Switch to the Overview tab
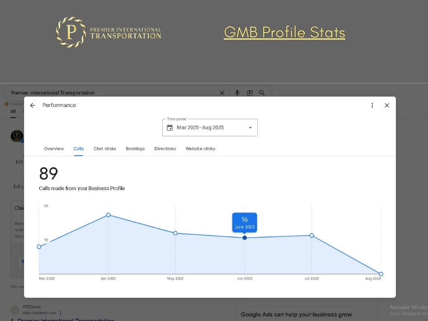 click(54, 149)
